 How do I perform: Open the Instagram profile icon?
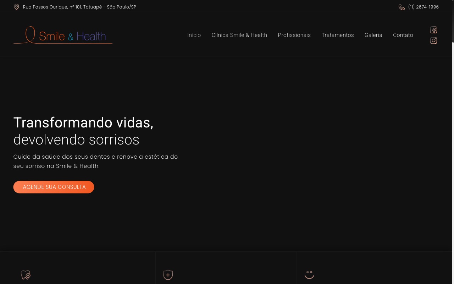click(x=433, y=40)
